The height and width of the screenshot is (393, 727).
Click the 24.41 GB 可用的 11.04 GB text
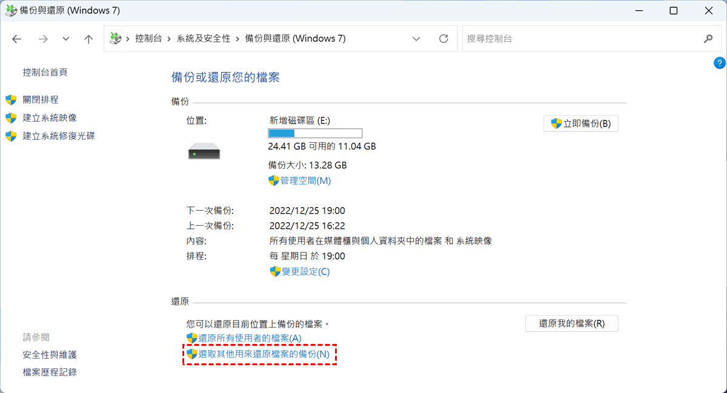pyautogui.click(x=322, y=147)
